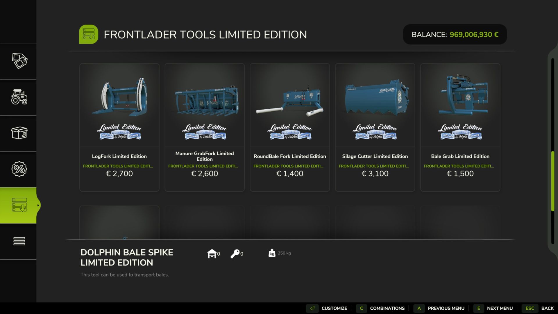Choose RoundBale Fork Limited Edition item

point(290,127)
